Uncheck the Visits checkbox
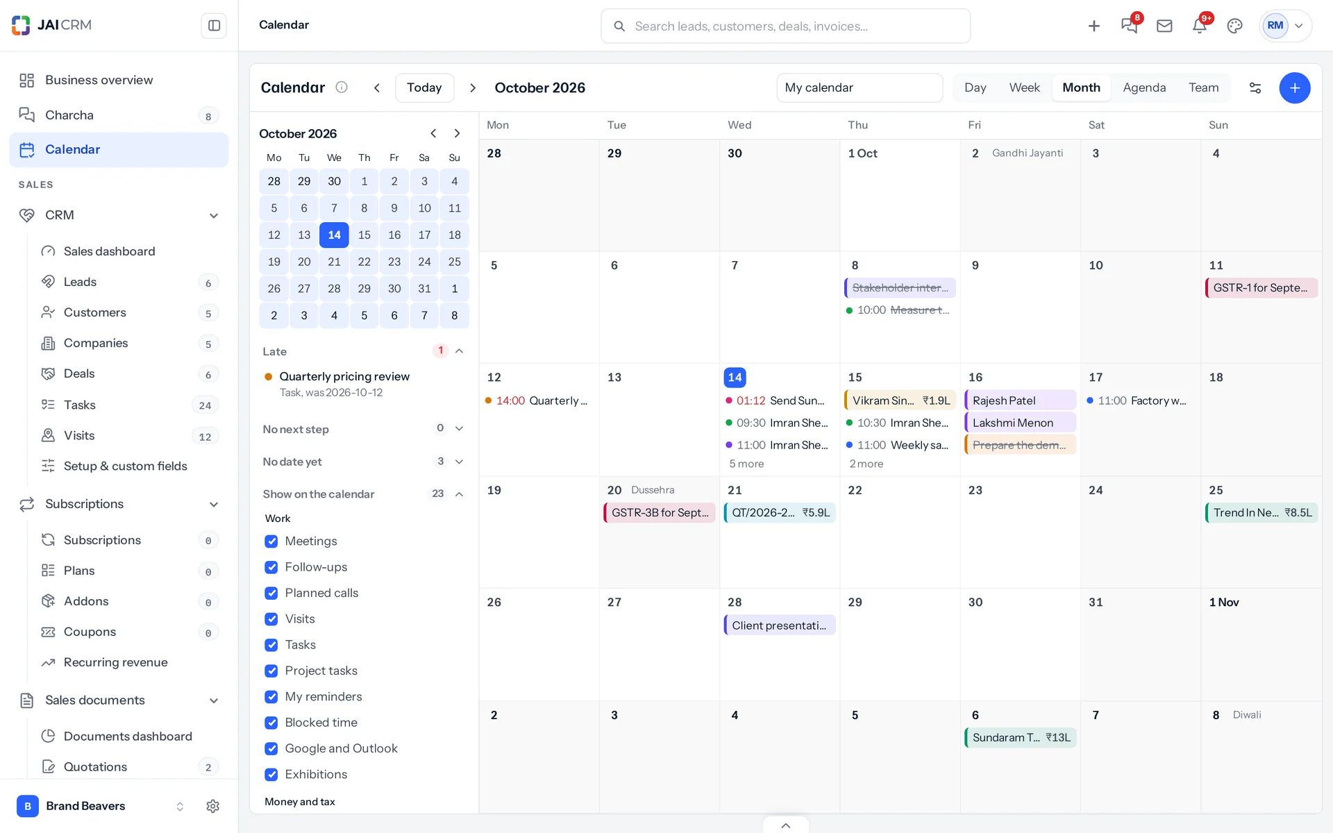Image resolution: width=1333 pixels, height=833 pixels. coord(271,619)
